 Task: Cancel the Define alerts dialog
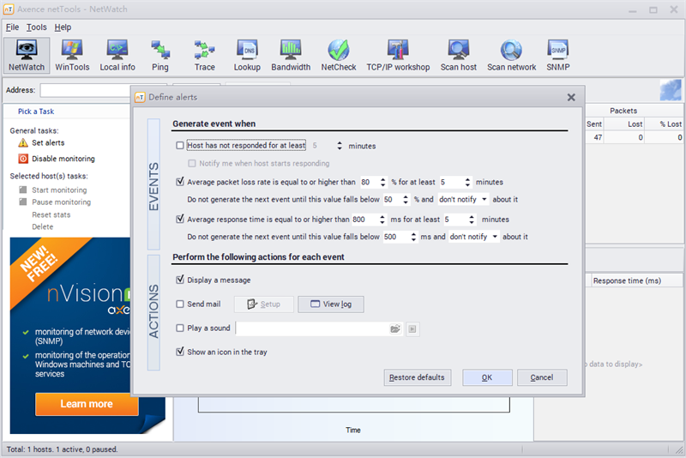pos(542,377)
